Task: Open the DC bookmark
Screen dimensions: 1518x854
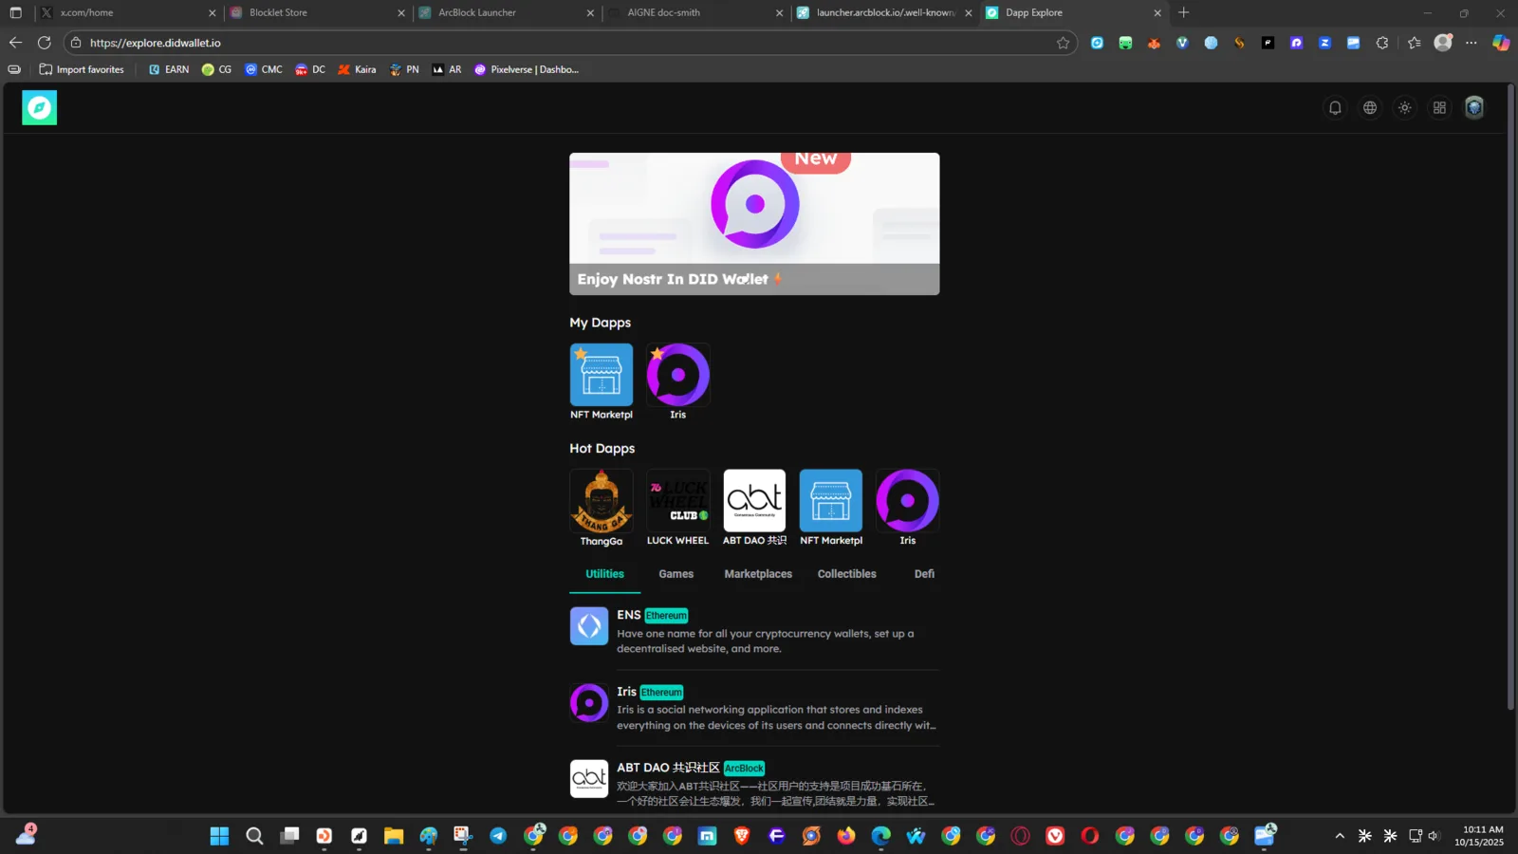Action: (x=310, y=69)
